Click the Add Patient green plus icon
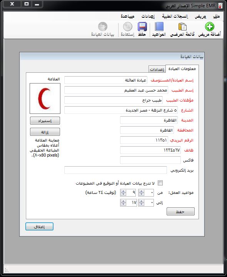Image resolution: width=227 pixels, height=277 pixels. tap(210, 27)
